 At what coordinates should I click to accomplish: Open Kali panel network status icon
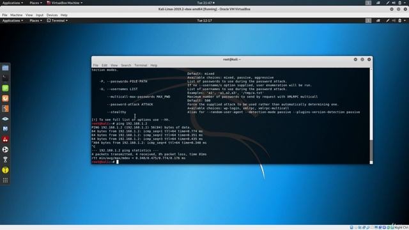tap(378, 20)
